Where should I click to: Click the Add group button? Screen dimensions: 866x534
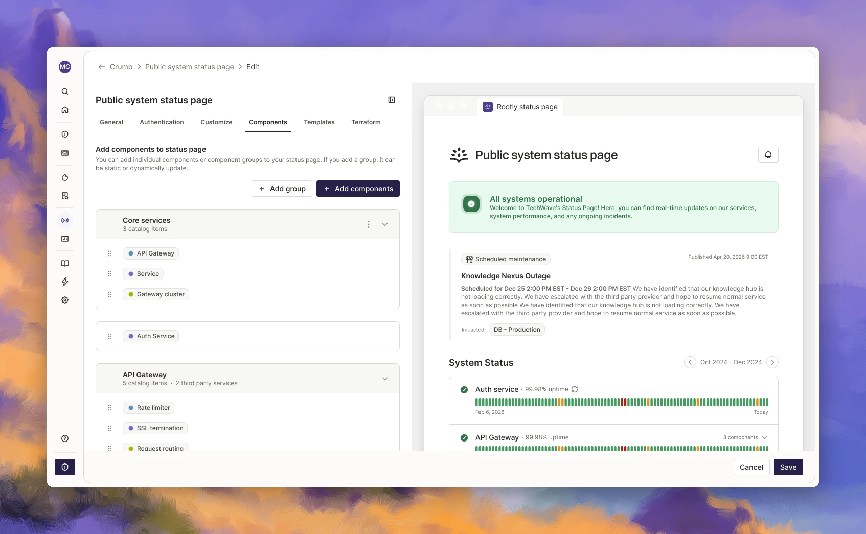[x=282, y=189]
